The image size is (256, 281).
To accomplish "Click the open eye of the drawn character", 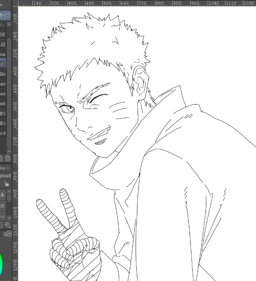I will pos(67,109).
